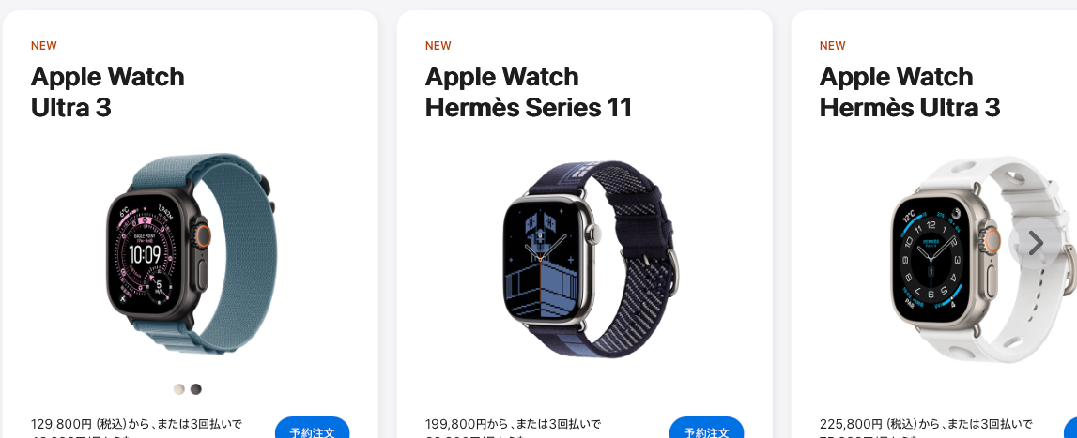The image size is (1077, 438).
Task: Click NEW label above Hermès Ultra 3
Action: point(833,46)
